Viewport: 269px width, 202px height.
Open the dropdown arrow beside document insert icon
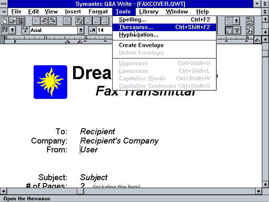[237, 21]
